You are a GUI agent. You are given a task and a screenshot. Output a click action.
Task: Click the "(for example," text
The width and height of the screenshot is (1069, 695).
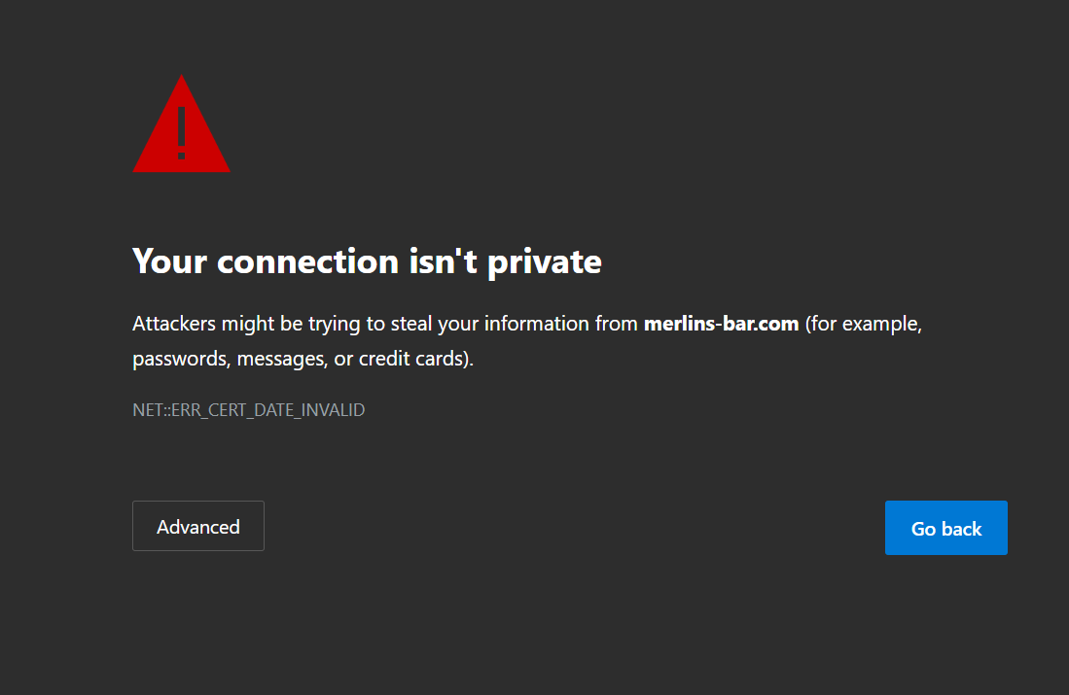pos(863,324)
